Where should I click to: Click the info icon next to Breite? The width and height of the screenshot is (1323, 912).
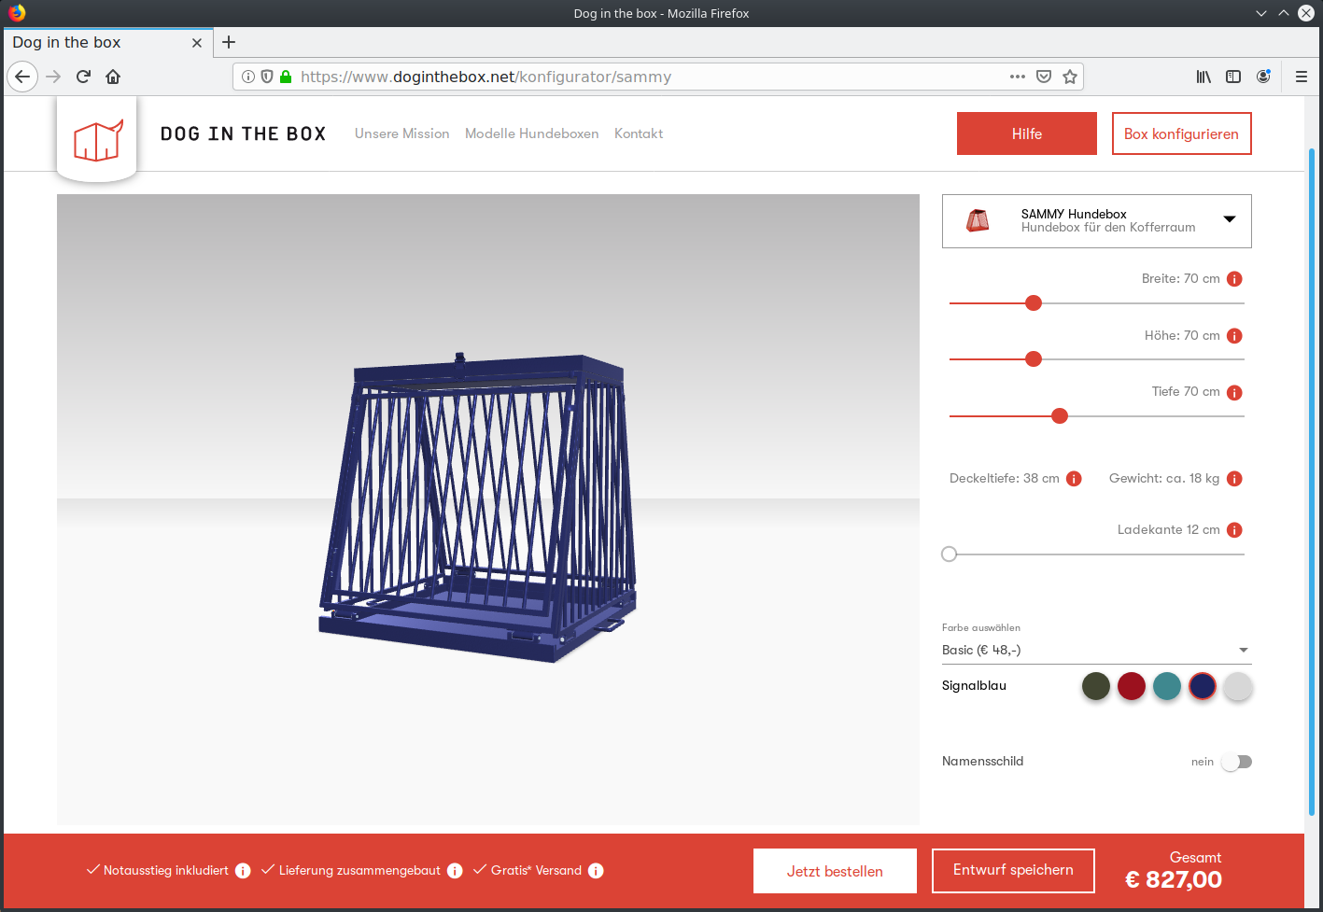[x=1234, y=279]
